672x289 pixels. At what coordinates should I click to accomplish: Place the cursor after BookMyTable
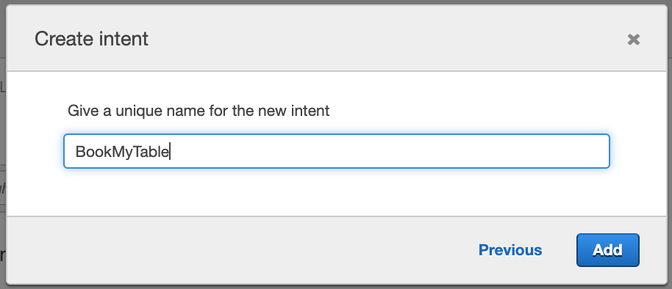(170, 152)
